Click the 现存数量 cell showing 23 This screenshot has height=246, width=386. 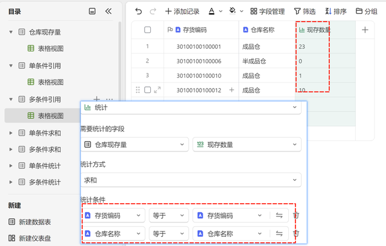pos(325,46)
